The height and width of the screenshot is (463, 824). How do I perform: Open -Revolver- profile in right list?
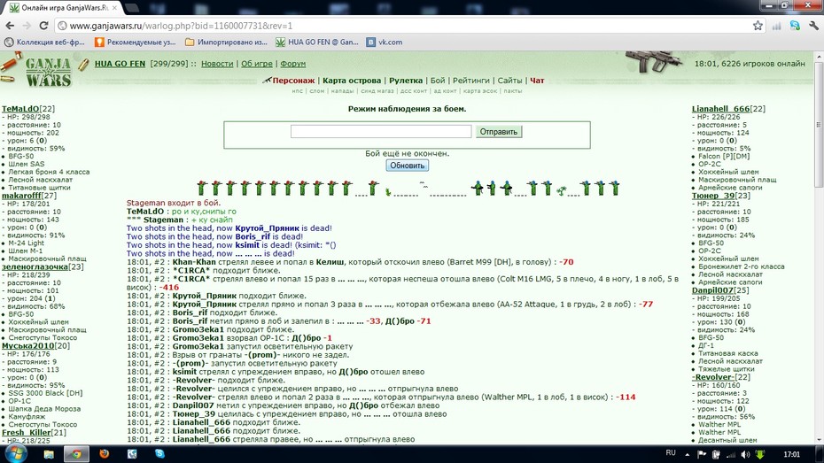coord(712,377)
